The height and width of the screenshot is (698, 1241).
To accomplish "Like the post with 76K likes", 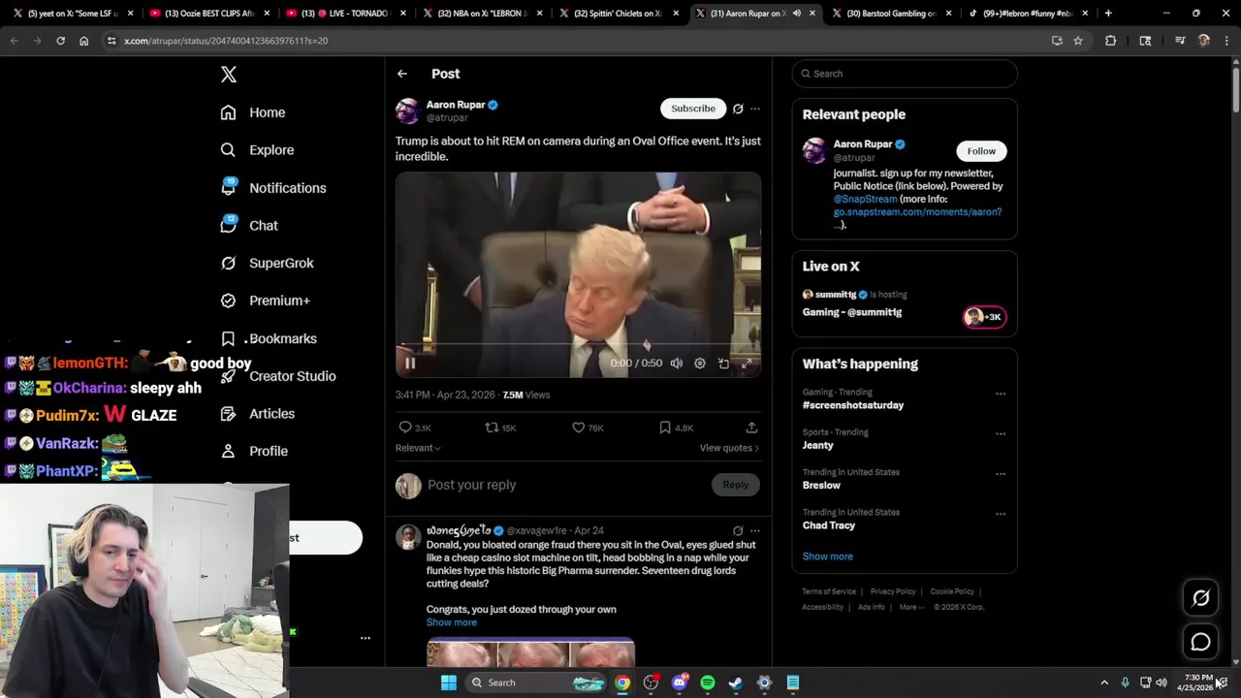I will click(587, 428).
